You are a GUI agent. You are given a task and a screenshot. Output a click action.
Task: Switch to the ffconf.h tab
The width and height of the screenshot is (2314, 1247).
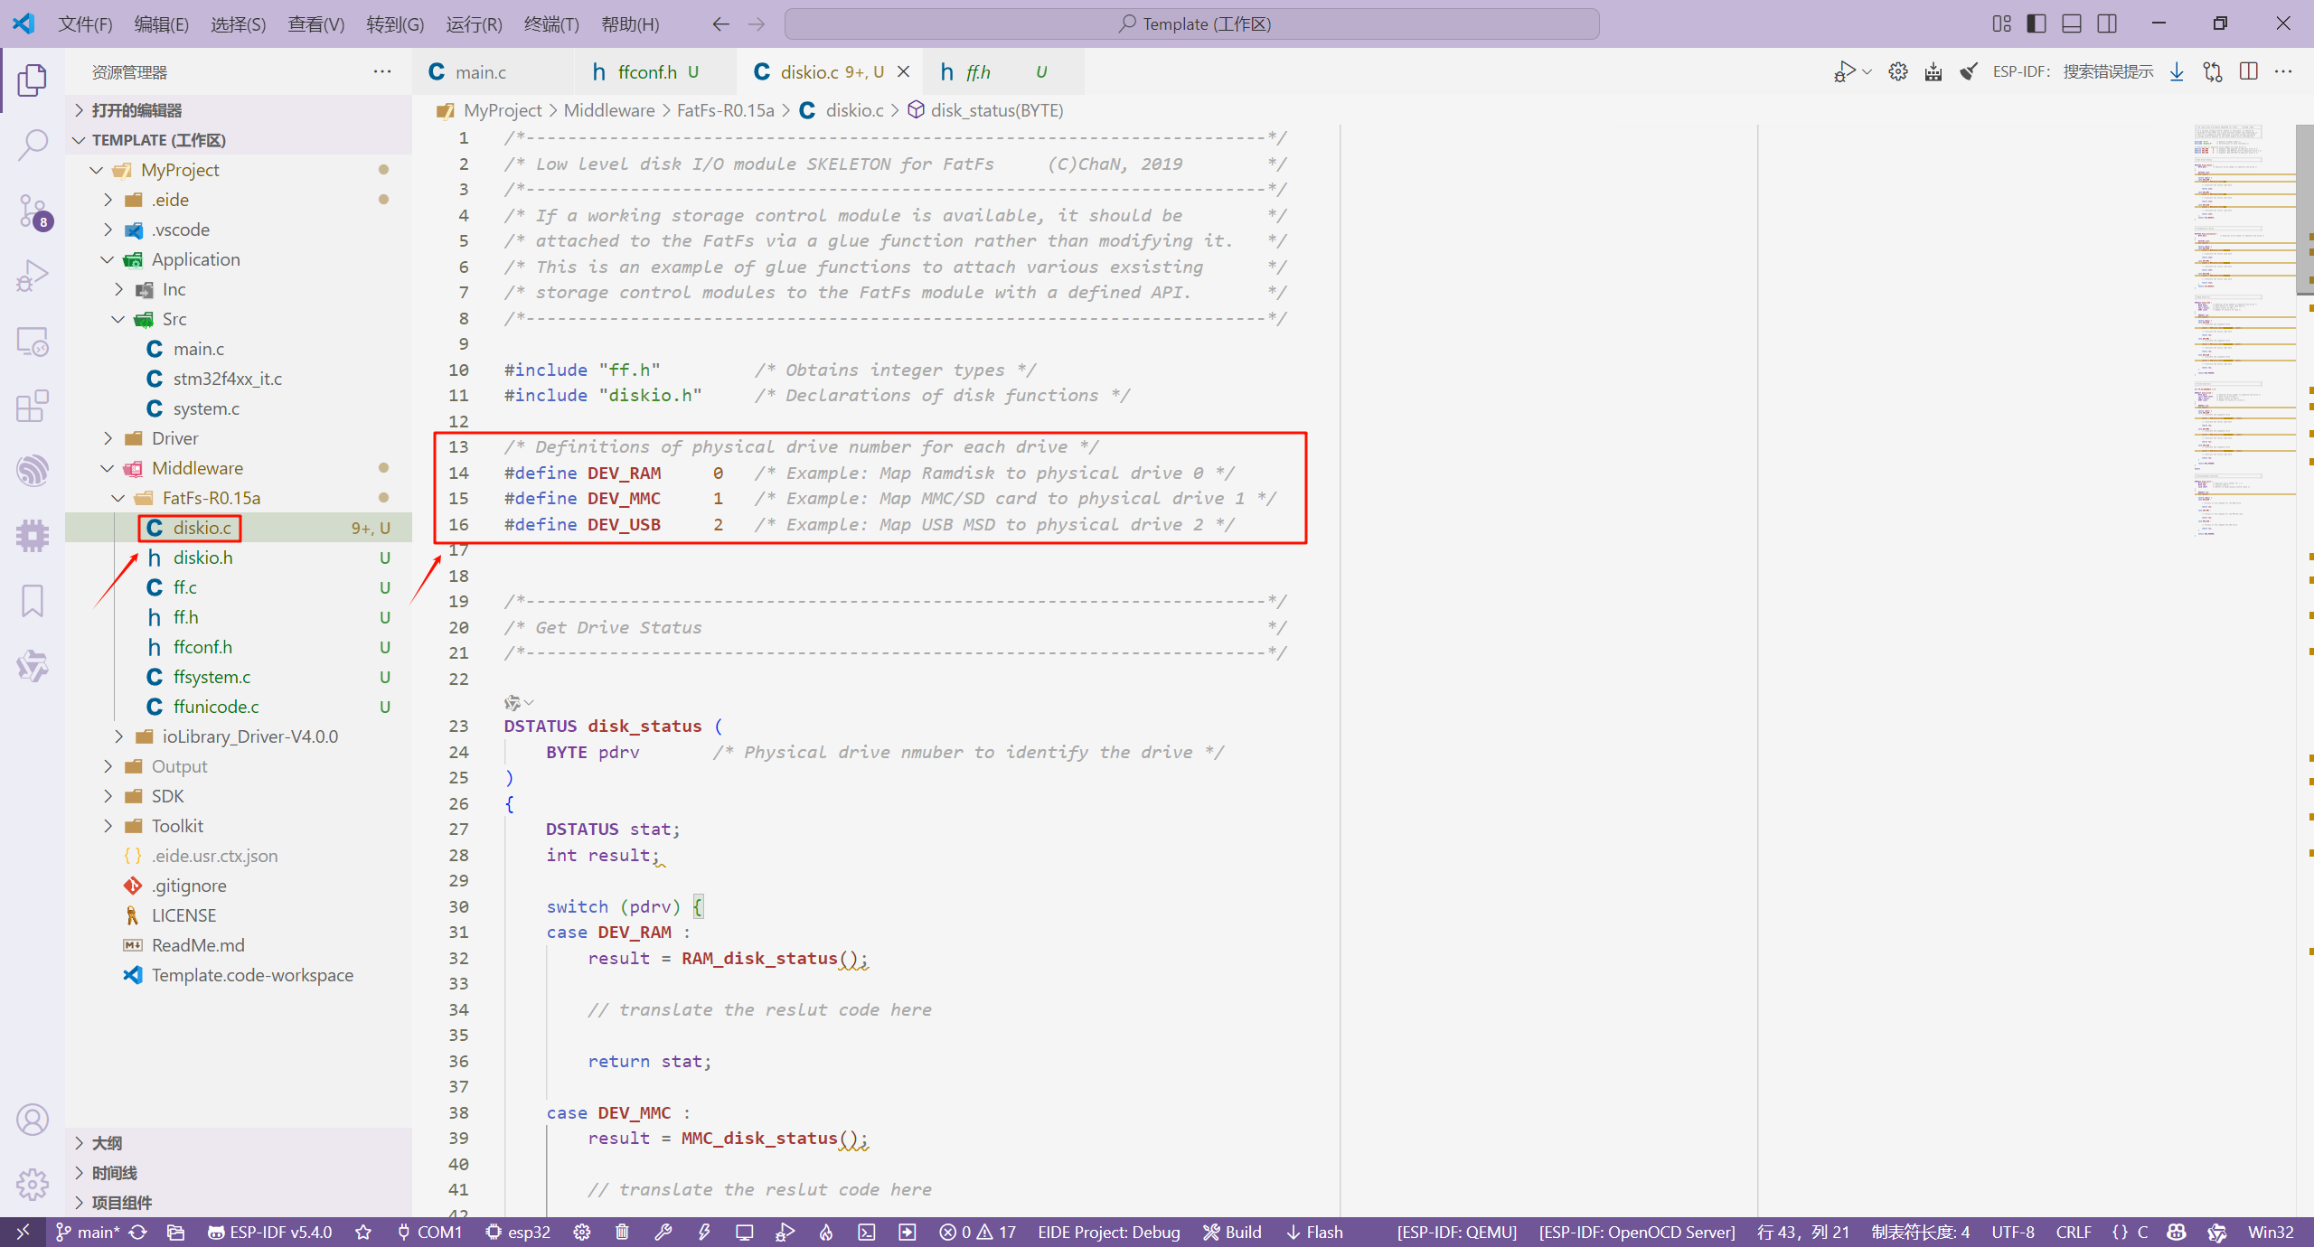[646, 71]
